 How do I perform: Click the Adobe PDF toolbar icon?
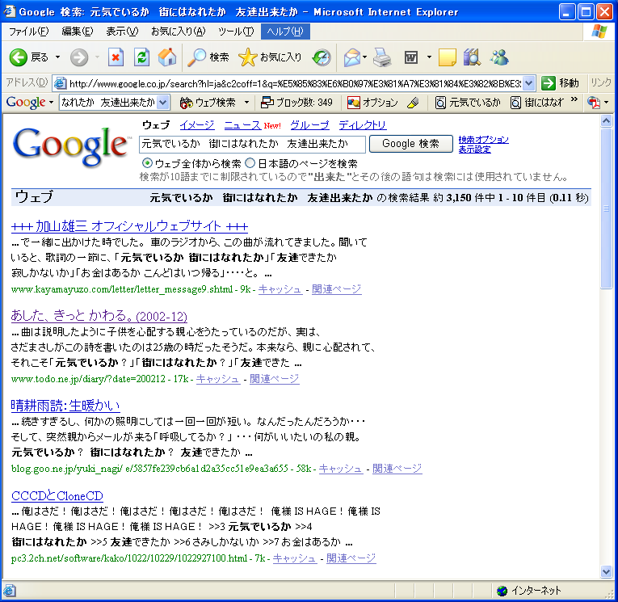coord(594,103)
